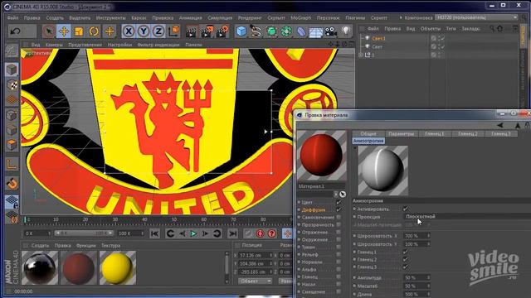Jump to the end of the animation

(x=232, y=233)
